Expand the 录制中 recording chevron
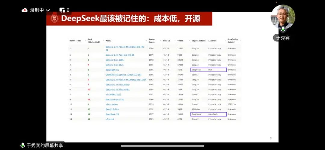 point(48,10)
